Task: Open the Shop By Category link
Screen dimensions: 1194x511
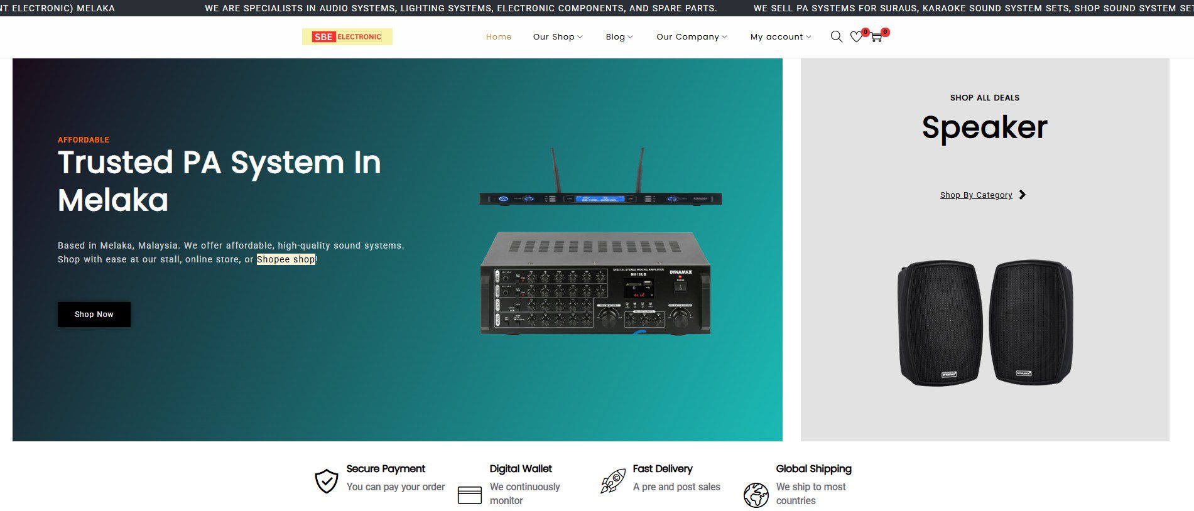Action: [976, 195]
